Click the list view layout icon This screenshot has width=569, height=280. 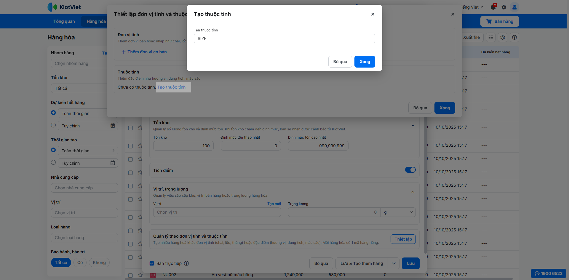click(x=491, y=37)
